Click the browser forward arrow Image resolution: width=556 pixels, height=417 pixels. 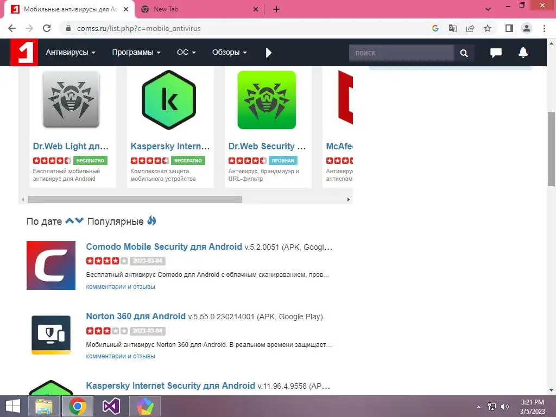point(29,28)
